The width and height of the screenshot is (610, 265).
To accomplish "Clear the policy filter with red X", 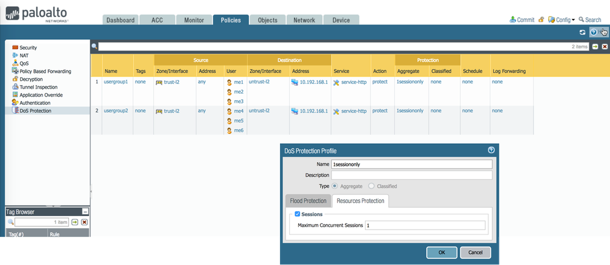I will pos(604,47).
